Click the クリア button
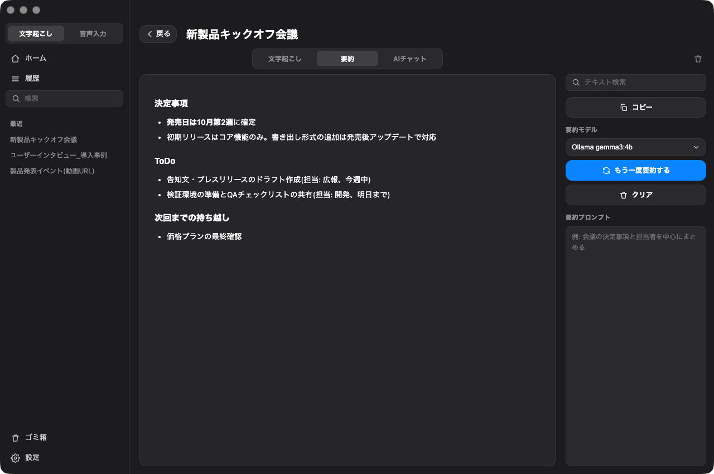714x474 pixels. (636, 195)
